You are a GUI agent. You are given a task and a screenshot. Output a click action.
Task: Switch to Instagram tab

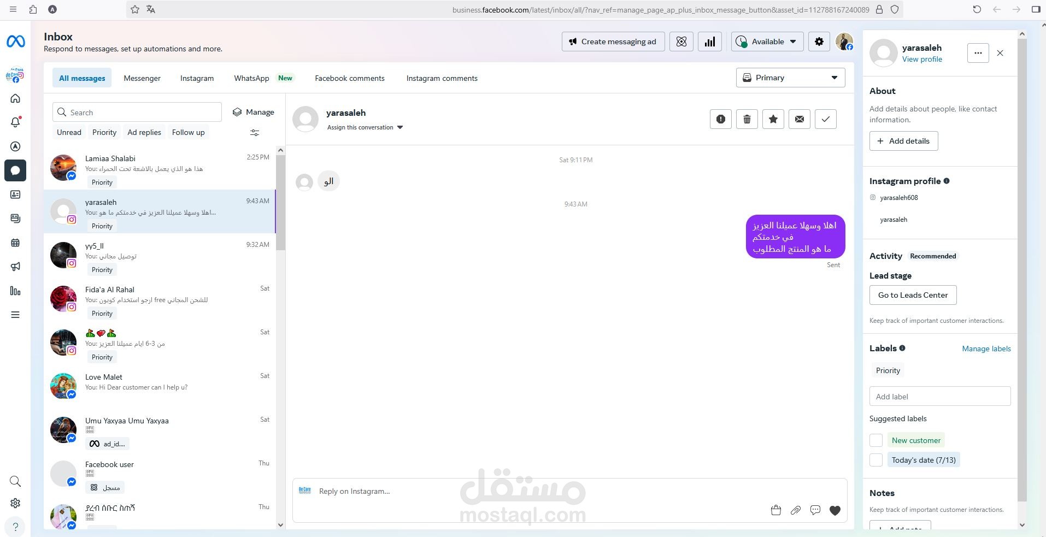click(x=197, y=78)
